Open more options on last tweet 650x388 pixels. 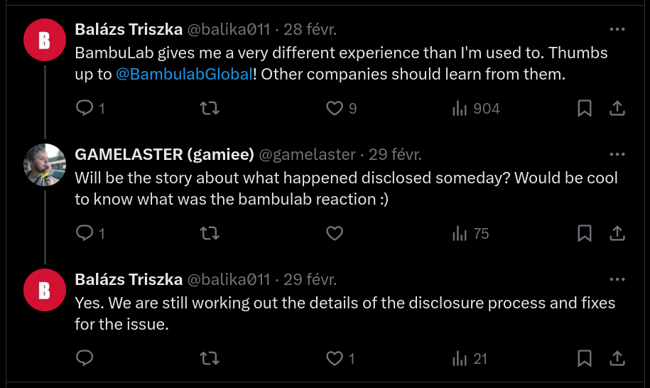coord(617,279)
